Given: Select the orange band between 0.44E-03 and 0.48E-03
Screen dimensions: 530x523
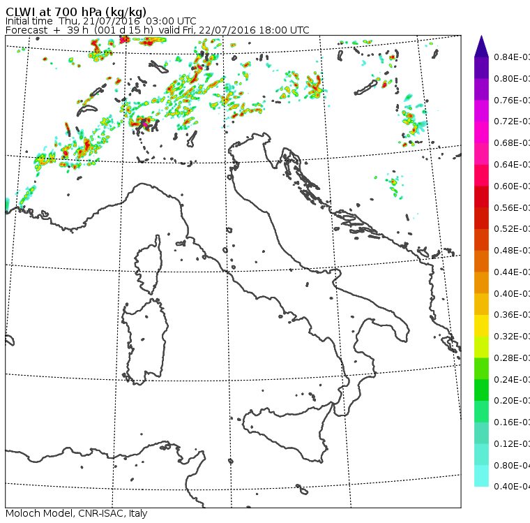Looking at the screenshot, I should coord(481,261).
